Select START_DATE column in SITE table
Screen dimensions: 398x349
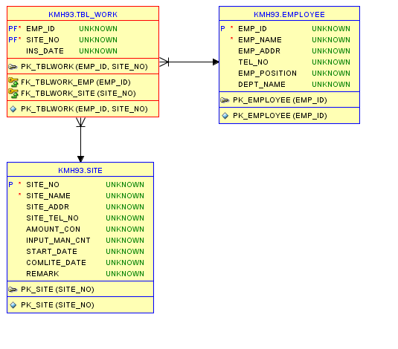[x=51, y=252]
